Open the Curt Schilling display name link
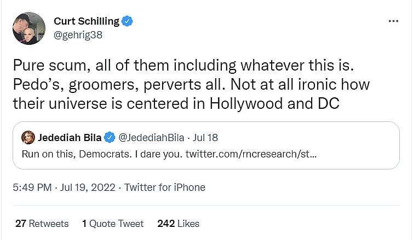 86,21
